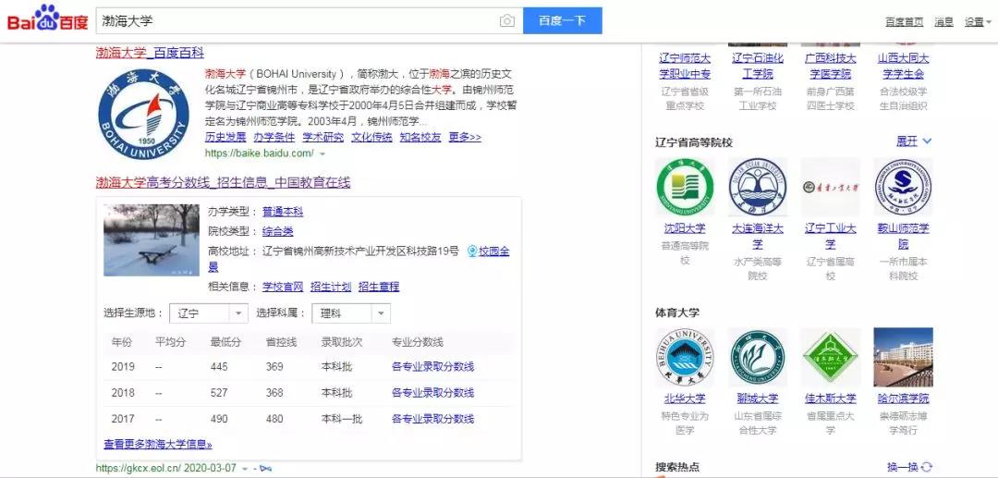Open camera image search icon
This screenshot has width=998, height=478.
click(x=506, y=21)
